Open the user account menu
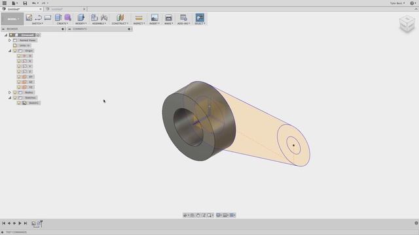 [x=397, y=3]
